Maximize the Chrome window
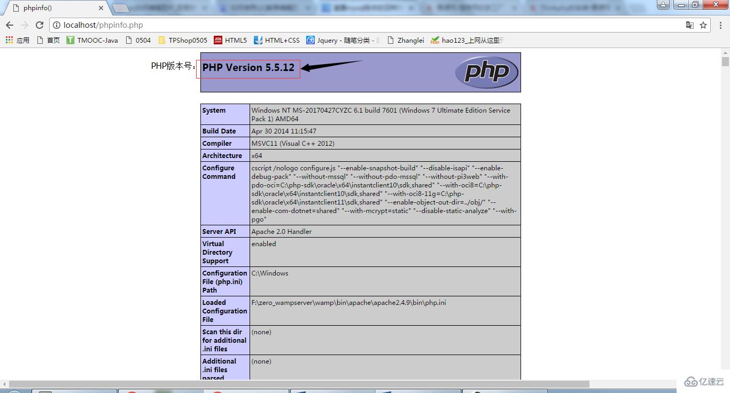The width and height of the screenshot is (730, 393). [x=695, y=4]
